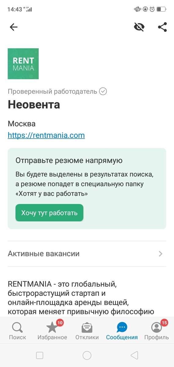174x367 pixels.
Task: Tap the Хочу тут работать button
Action: coord(49,213)
